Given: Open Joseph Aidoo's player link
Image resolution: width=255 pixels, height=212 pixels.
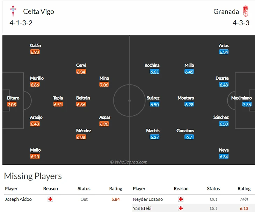Looking at the screenshot, I should 18,199.
